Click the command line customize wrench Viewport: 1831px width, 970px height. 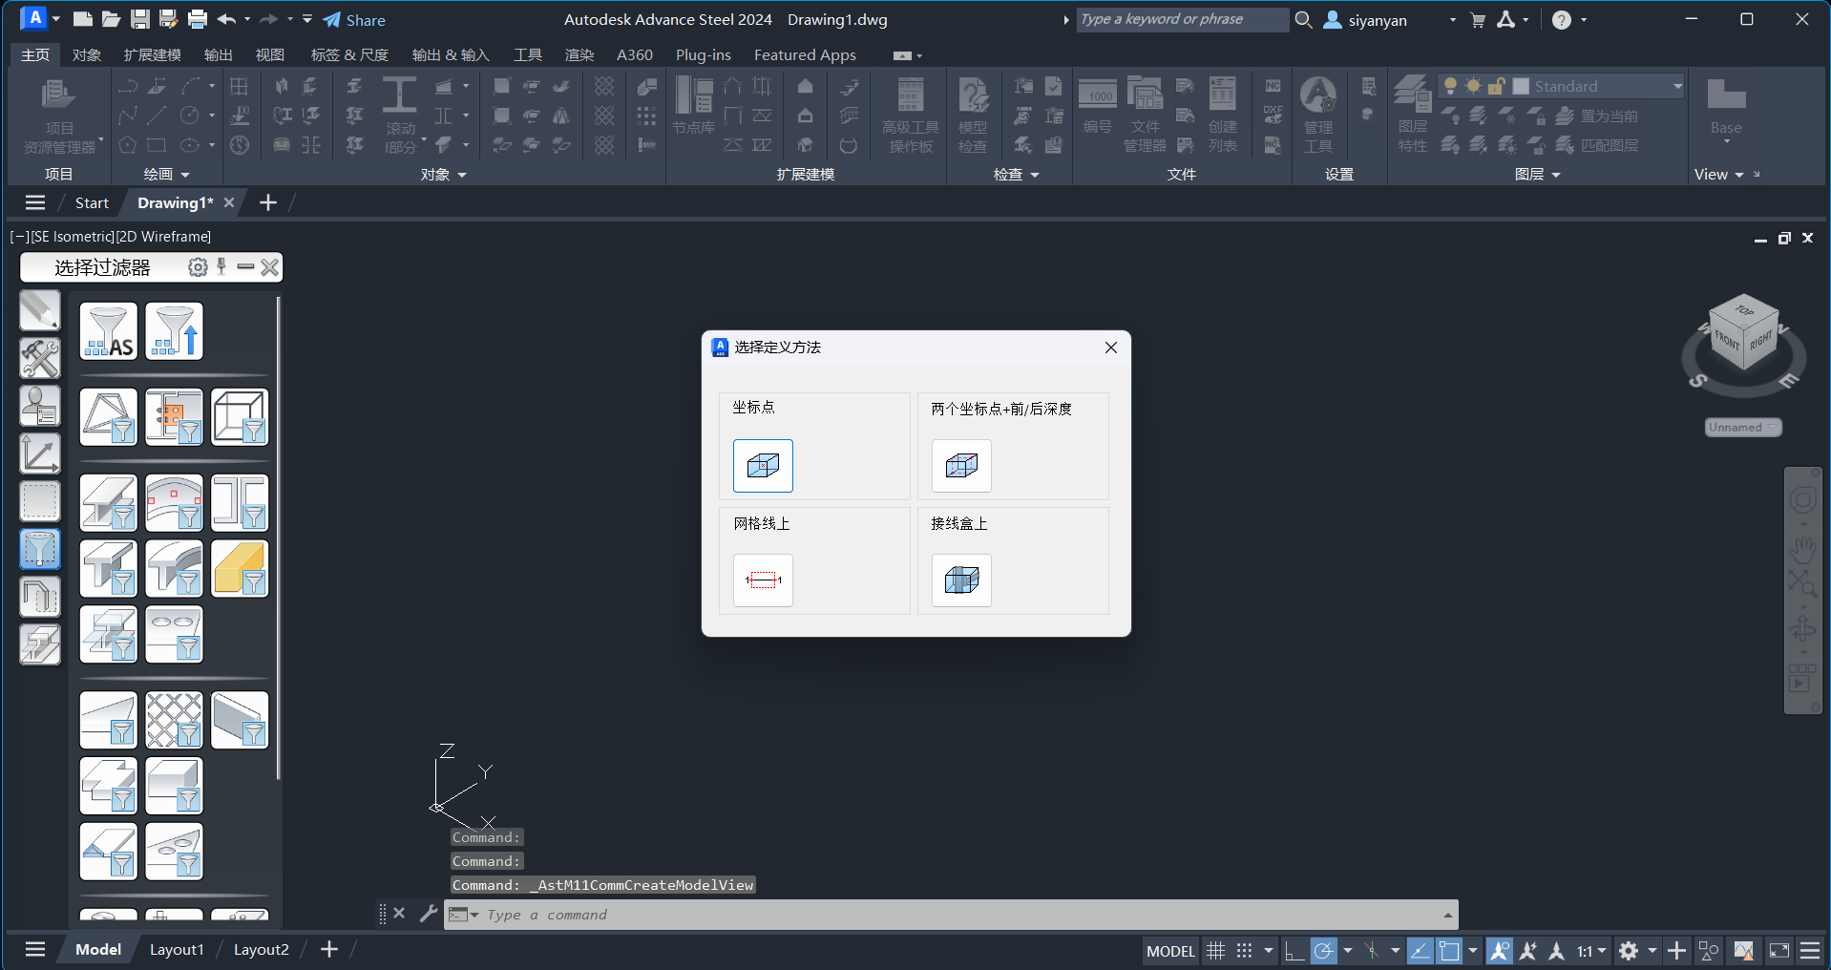[x=429, y=914]
